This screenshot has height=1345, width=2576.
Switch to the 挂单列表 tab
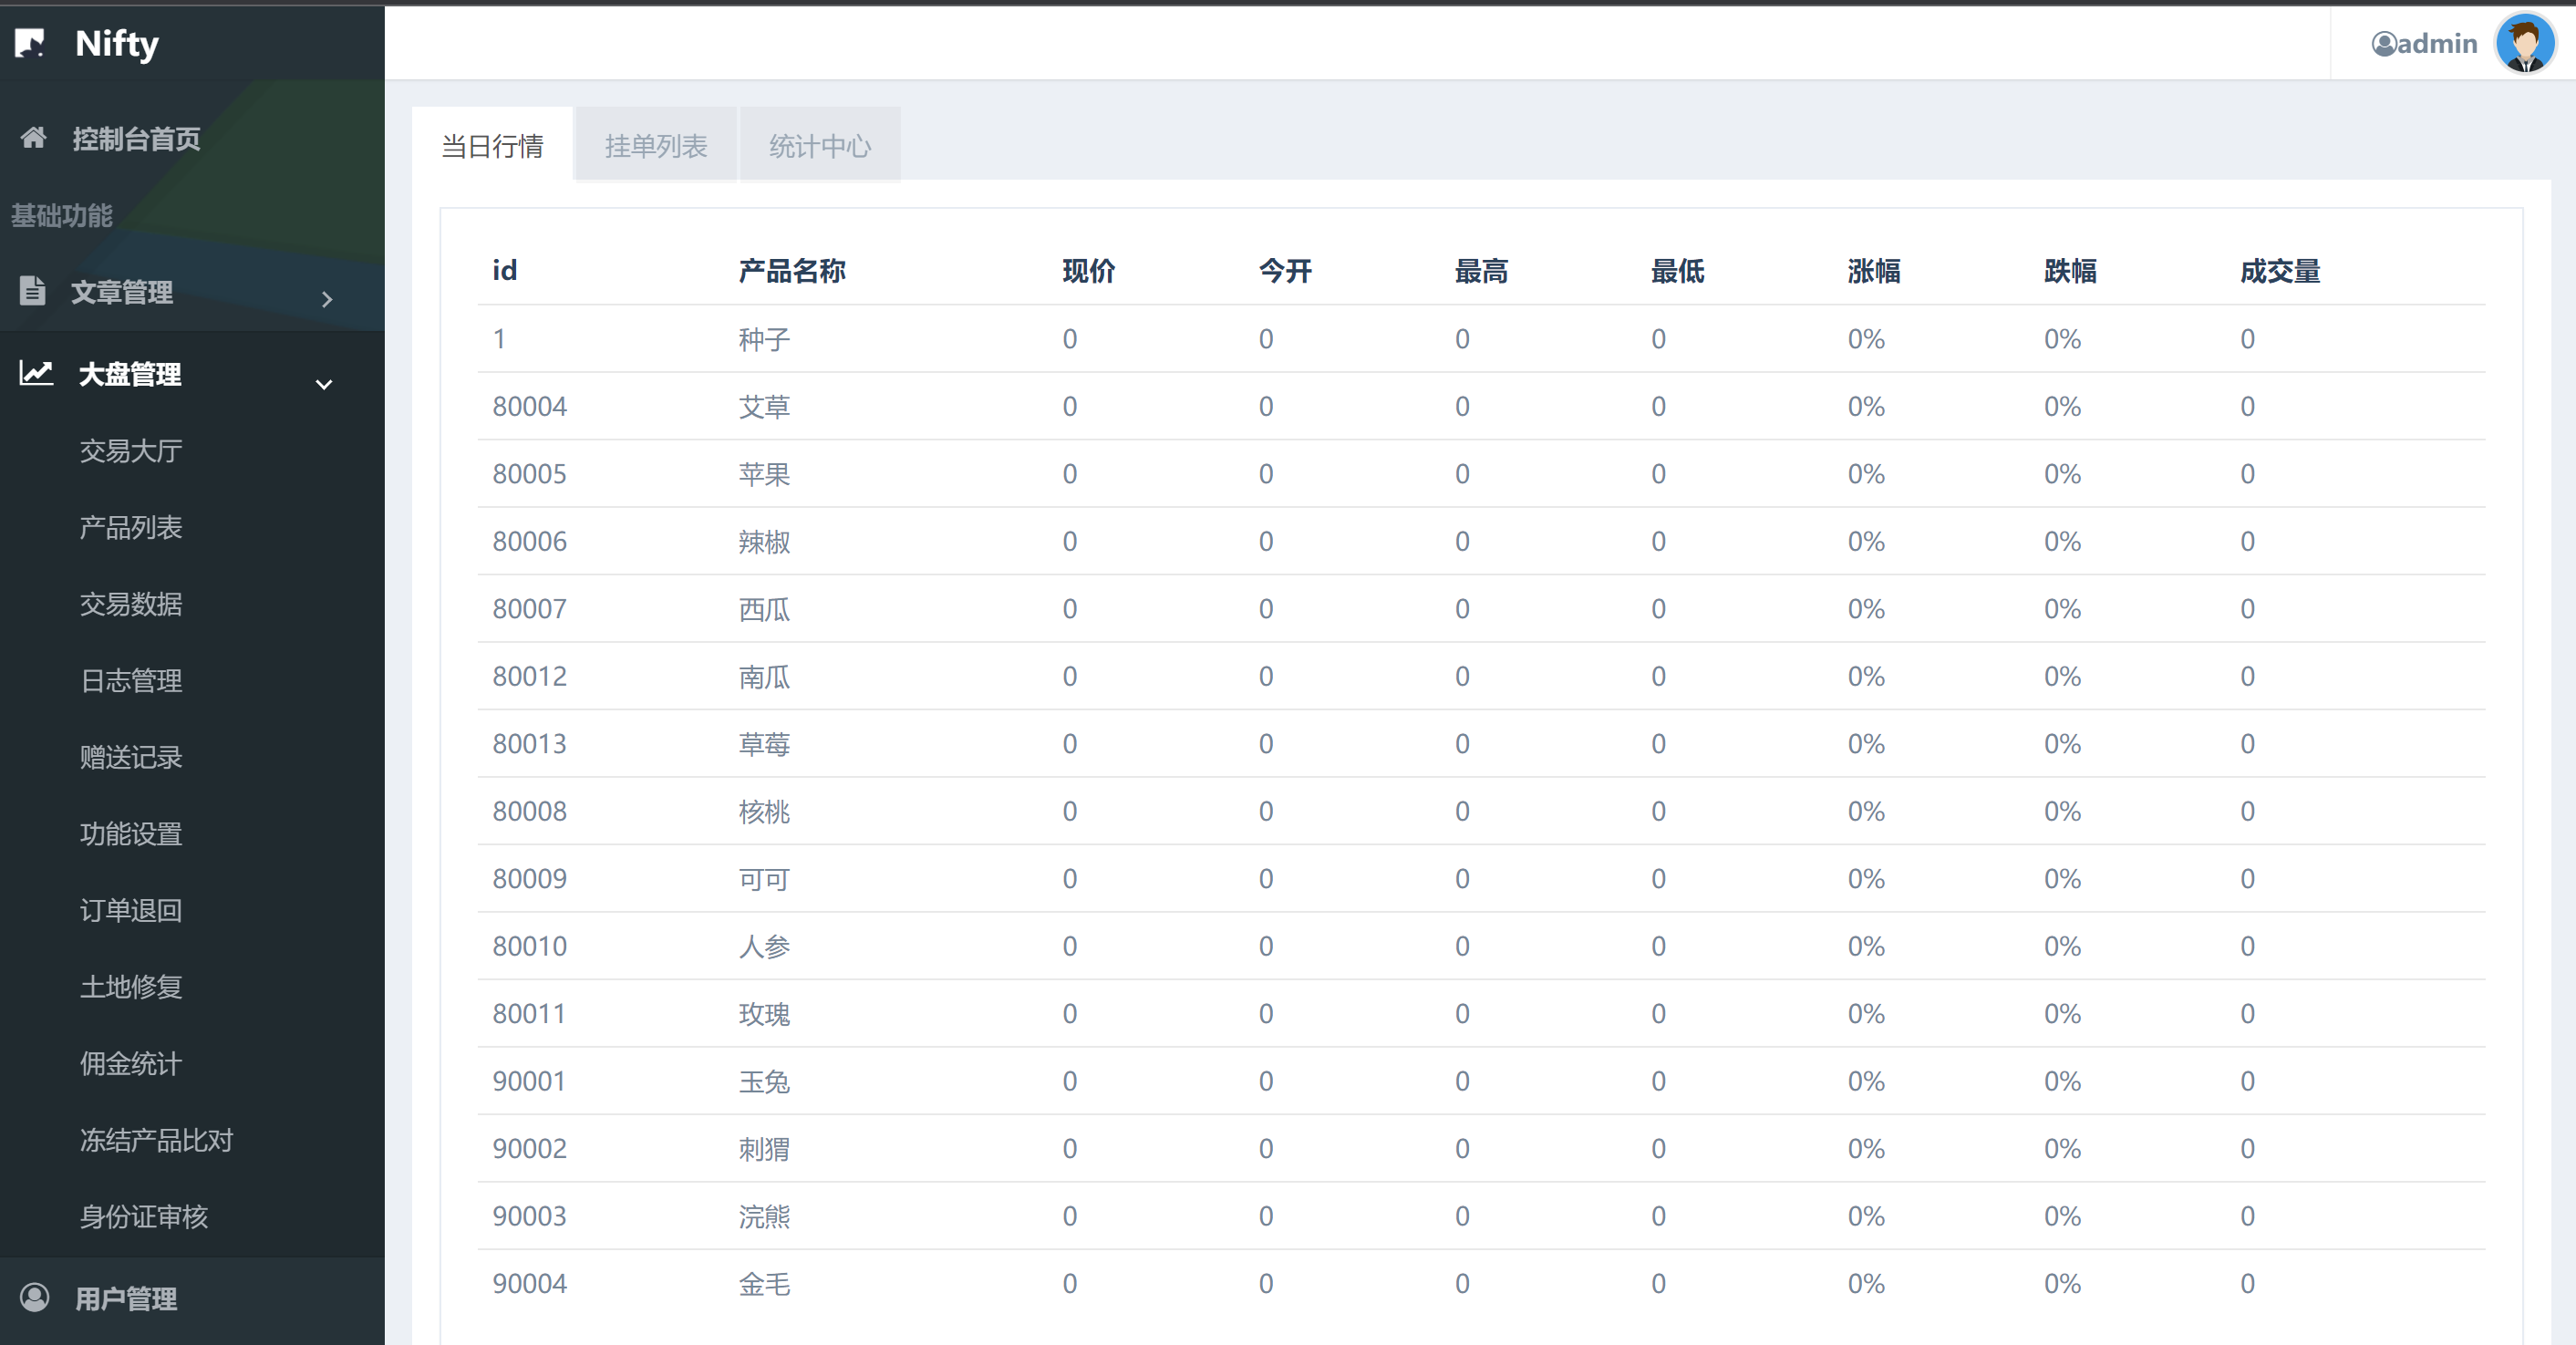pyautogui.click(x=655, y=146)
